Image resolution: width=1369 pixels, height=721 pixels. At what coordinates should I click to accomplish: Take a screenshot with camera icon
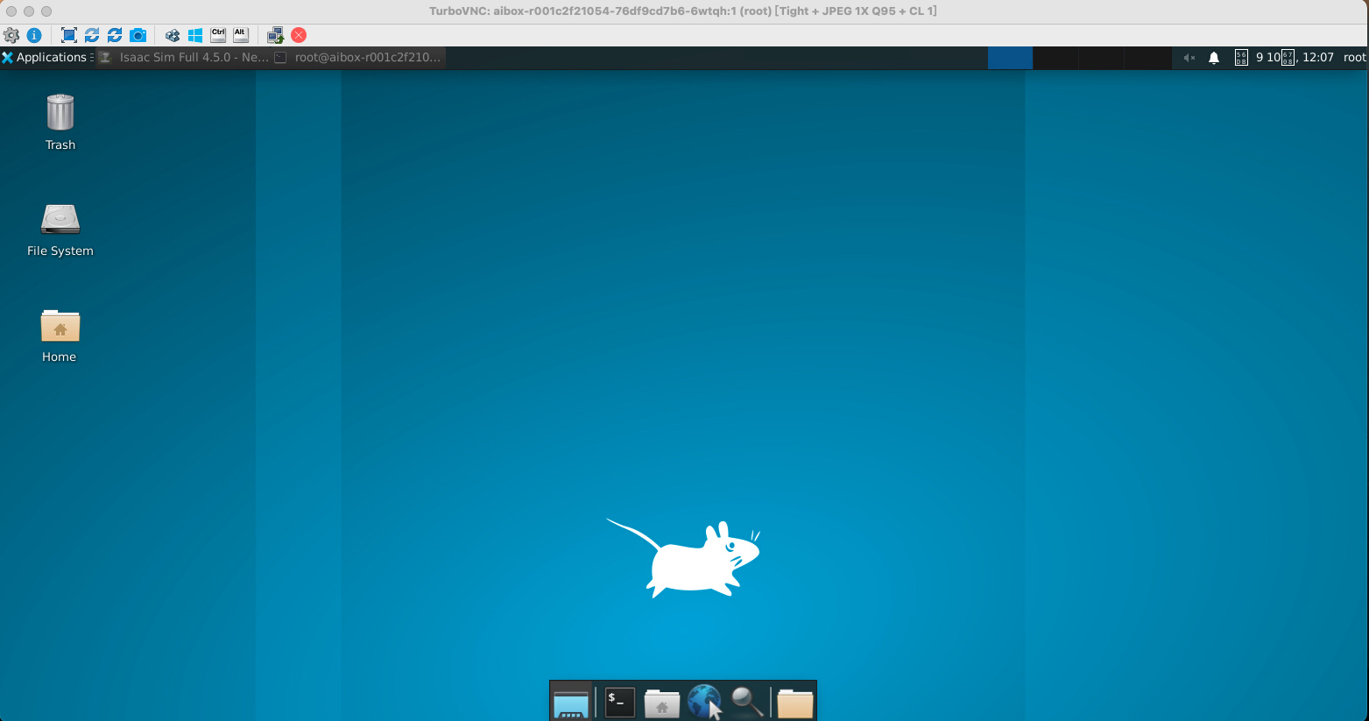(138, 35)
